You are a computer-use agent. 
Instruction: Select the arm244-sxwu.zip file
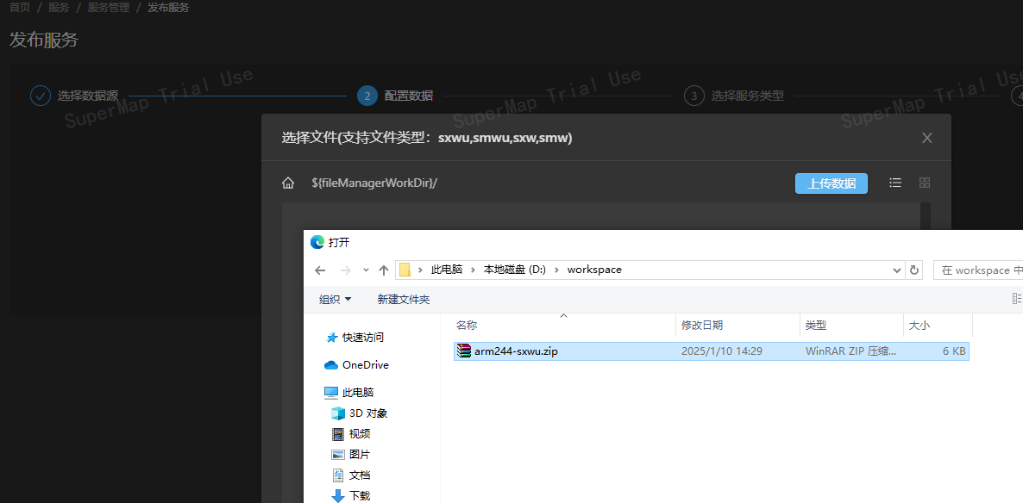point(516,351)
